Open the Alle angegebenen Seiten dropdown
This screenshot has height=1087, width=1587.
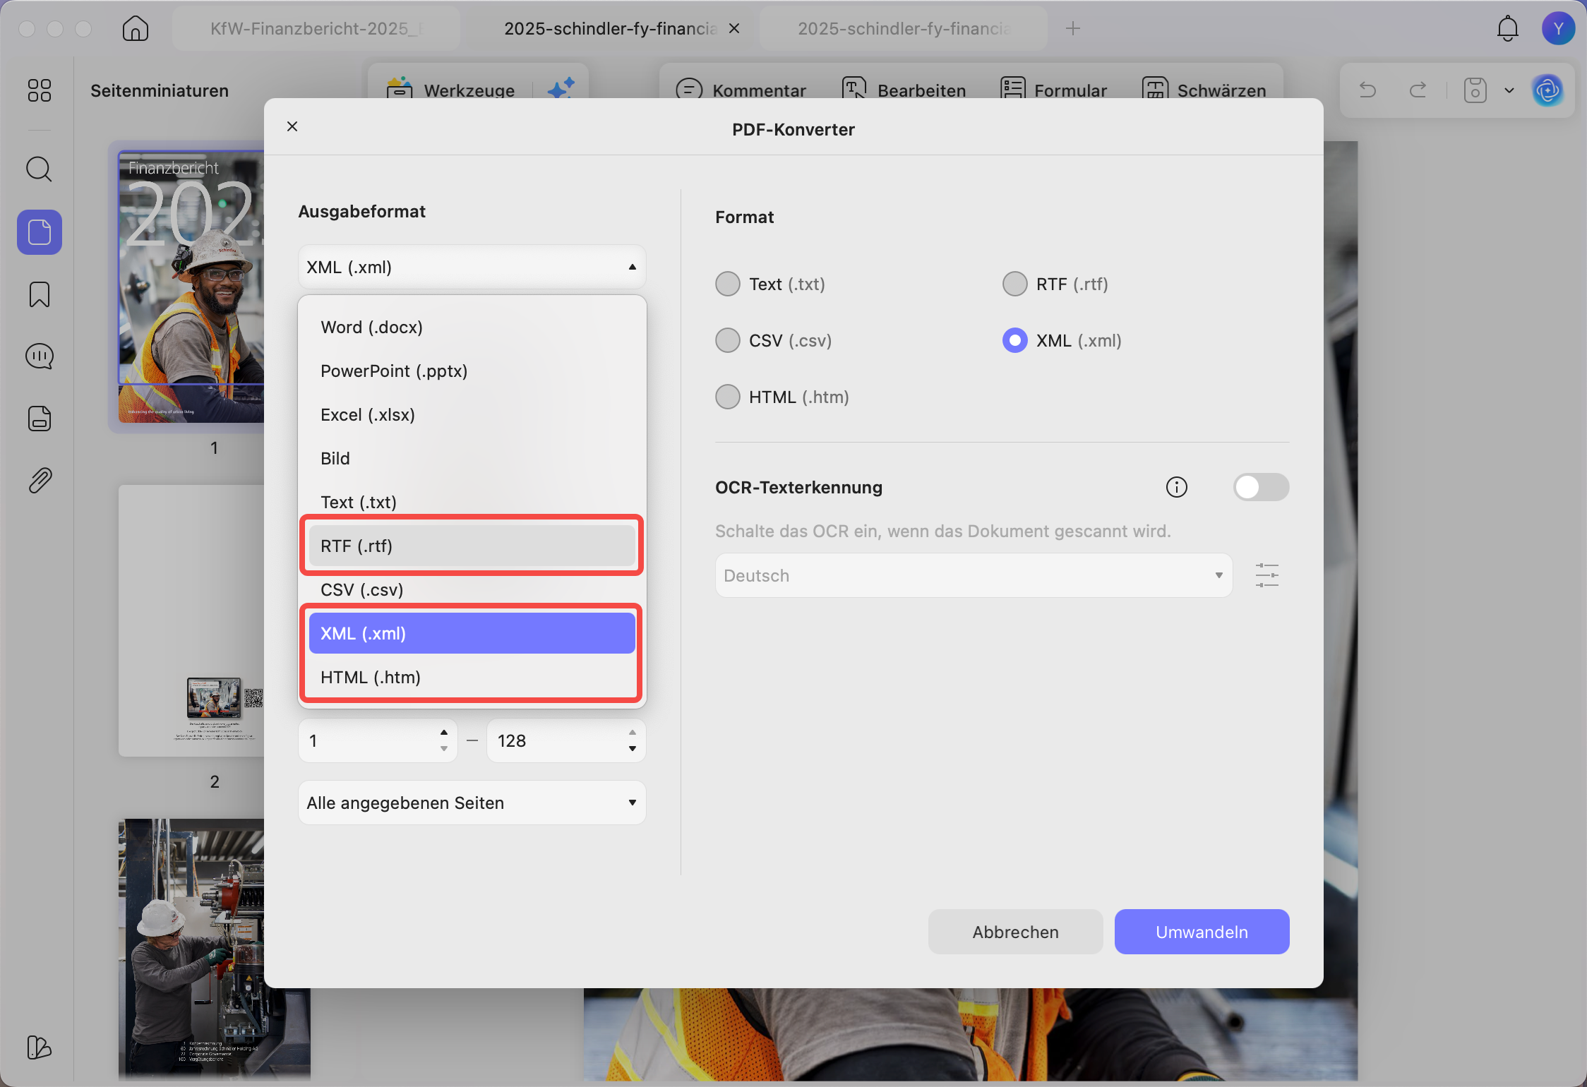click(x=472, y=803)
